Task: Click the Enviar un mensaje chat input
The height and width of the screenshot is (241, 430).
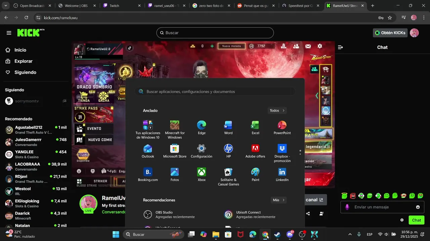Action: click(382, 207)
